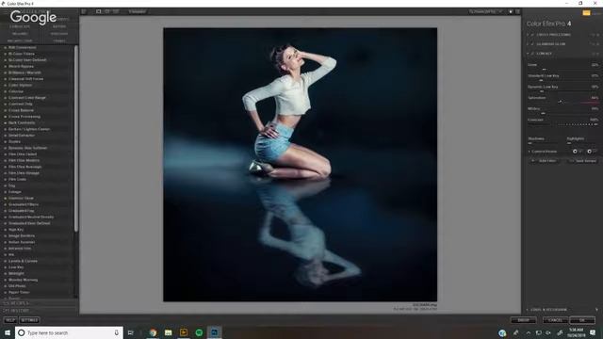Expand the History section
603x339 pixels.
coord(16,311)
